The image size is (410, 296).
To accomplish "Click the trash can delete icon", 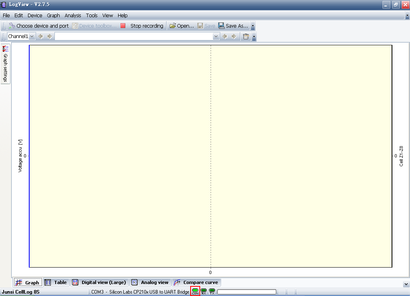I will 246,36.
